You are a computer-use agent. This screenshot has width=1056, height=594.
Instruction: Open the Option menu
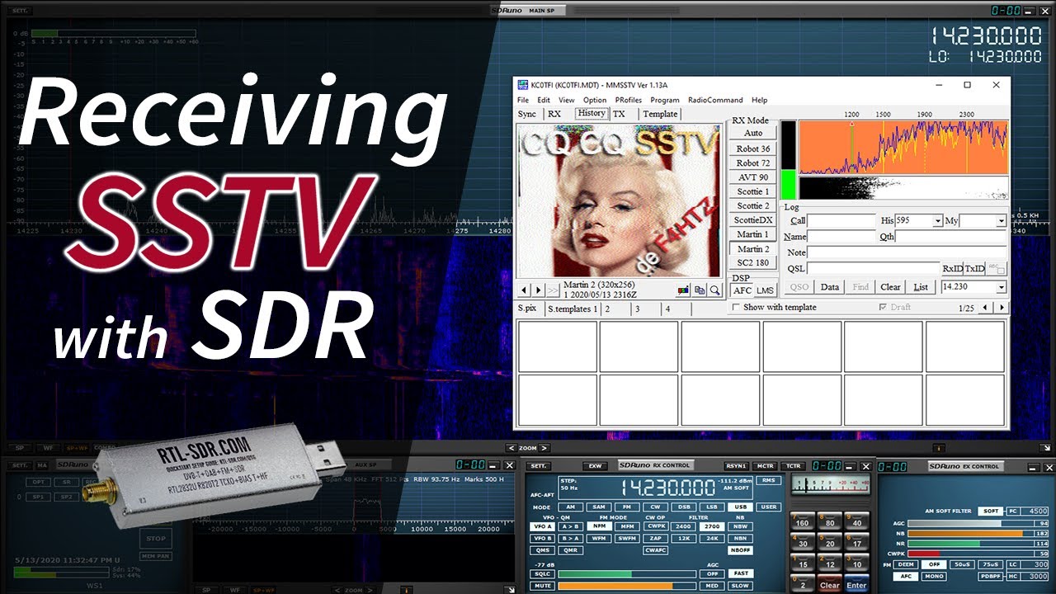pyautogui.click(x=594, y=100)
